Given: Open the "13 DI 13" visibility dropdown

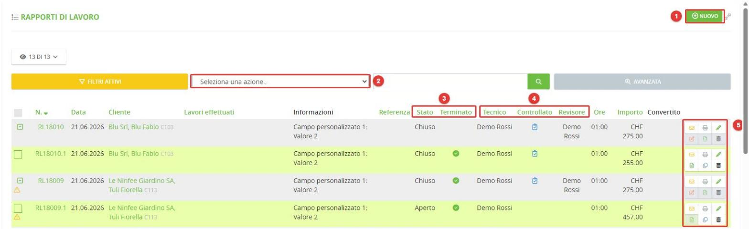Looking at the screenshot, I should 38,57.
